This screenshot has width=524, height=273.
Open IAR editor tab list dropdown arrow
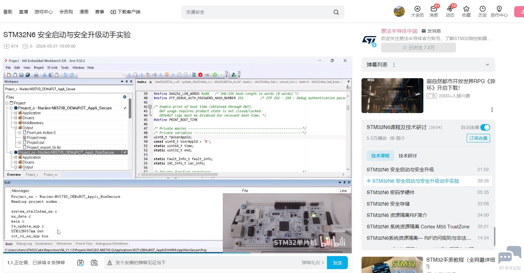point(348,82)
